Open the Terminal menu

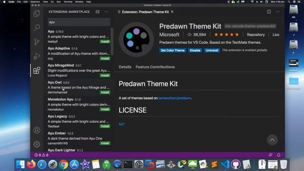pos(68,2)
